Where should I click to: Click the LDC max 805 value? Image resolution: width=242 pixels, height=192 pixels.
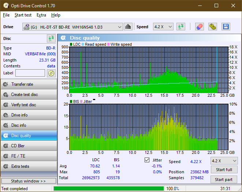97,172
